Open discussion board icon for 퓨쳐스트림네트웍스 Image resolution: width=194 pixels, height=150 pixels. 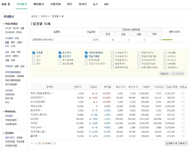pos(183,93)
